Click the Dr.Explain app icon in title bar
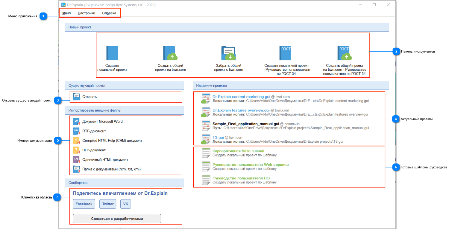The image size is (449, 229). (63, 5)
